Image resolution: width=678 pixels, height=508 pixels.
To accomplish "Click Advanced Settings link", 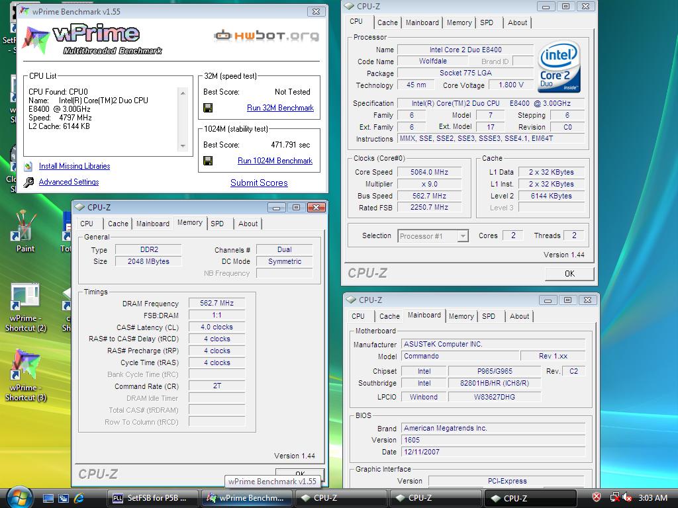I will coord(69,182).
